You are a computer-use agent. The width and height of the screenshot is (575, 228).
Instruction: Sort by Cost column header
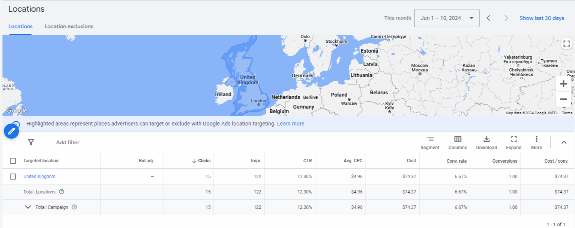pos(411,161)
